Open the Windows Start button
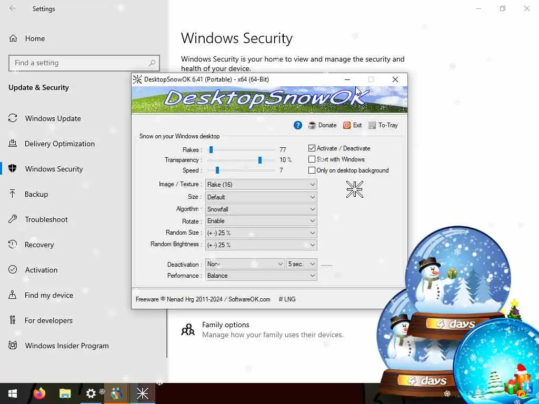The image size is (539, 404). 13,393
